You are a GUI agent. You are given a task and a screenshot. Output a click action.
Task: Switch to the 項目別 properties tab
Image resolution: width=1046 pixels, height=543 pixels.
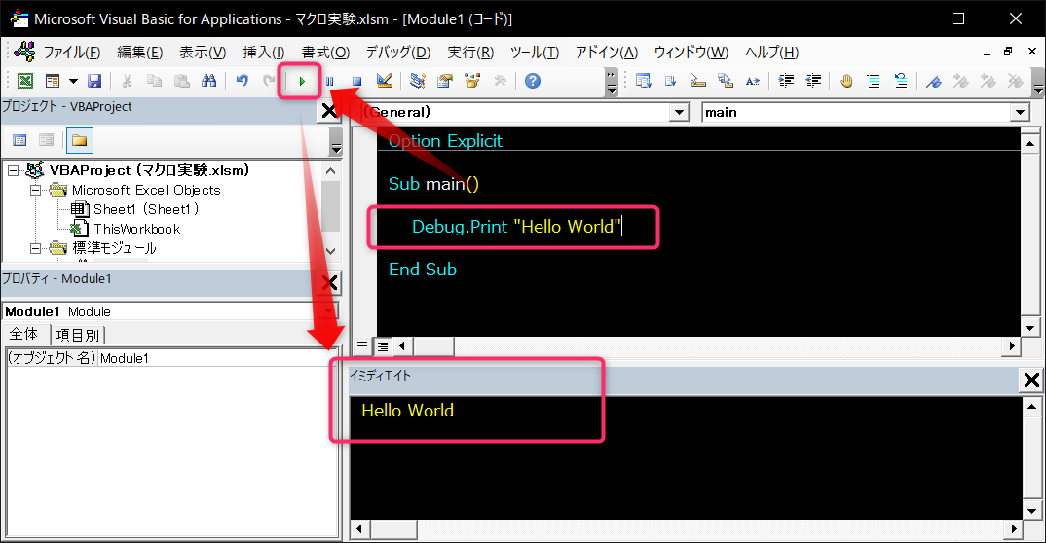[77, 335]
